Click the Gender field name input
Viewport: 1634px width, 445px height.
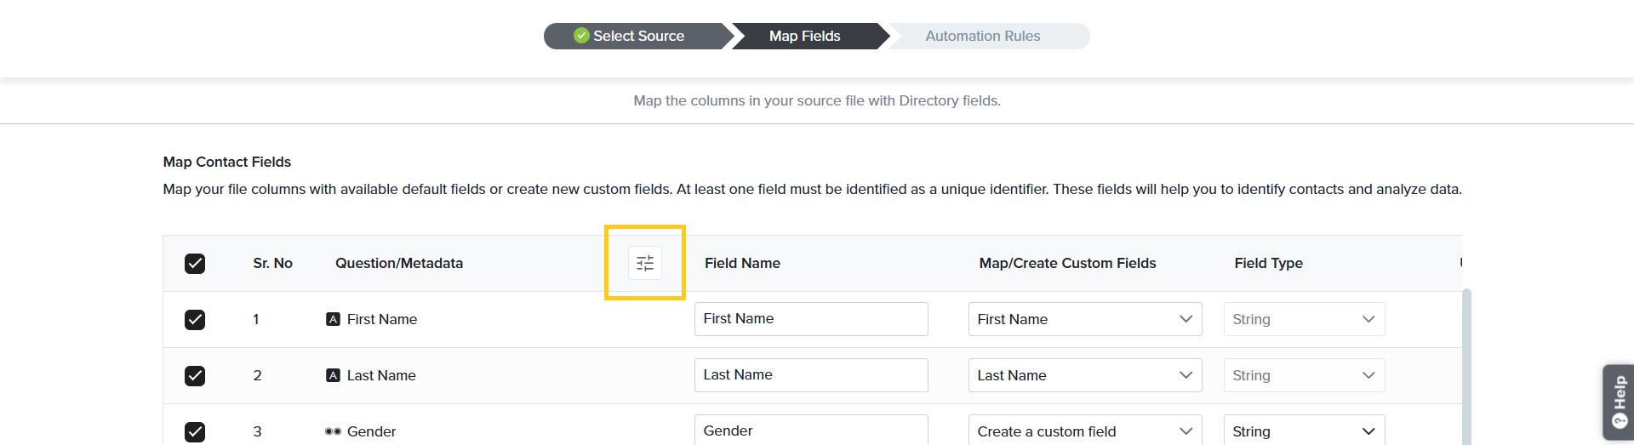click(810, 431)
